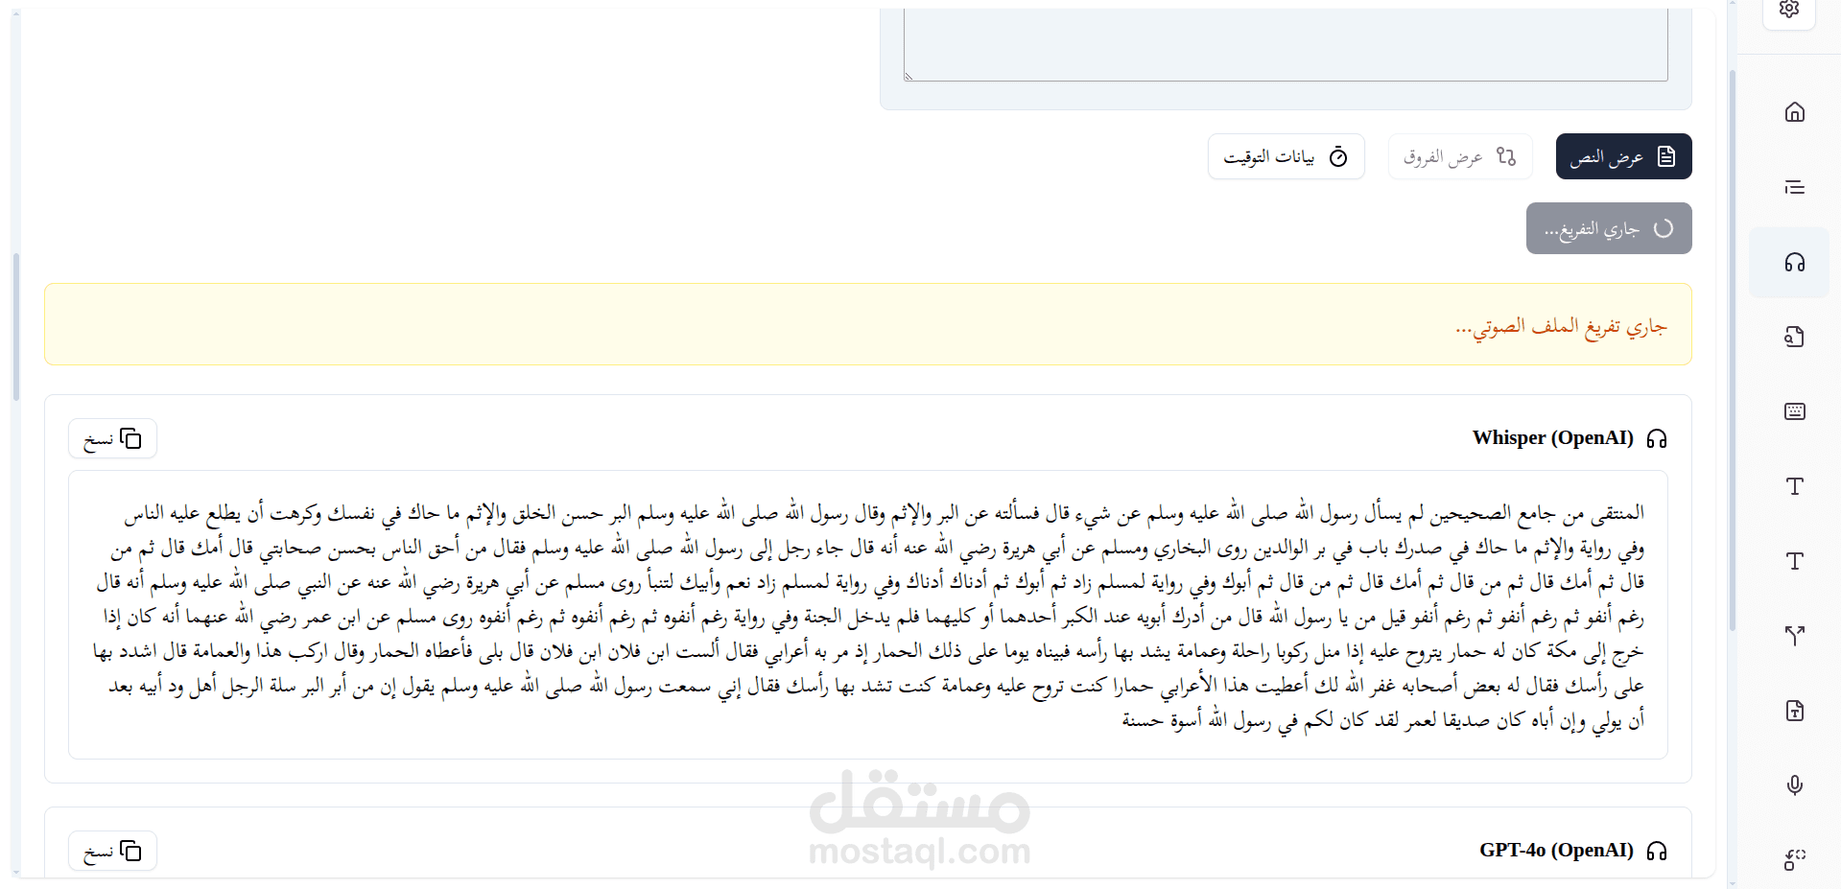Select the microphone icon in sidebar

1794,785
